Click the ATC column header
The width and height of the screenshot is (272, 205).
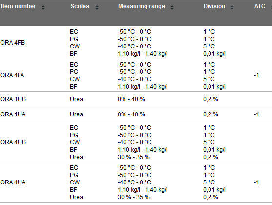(x=259, y=6)
